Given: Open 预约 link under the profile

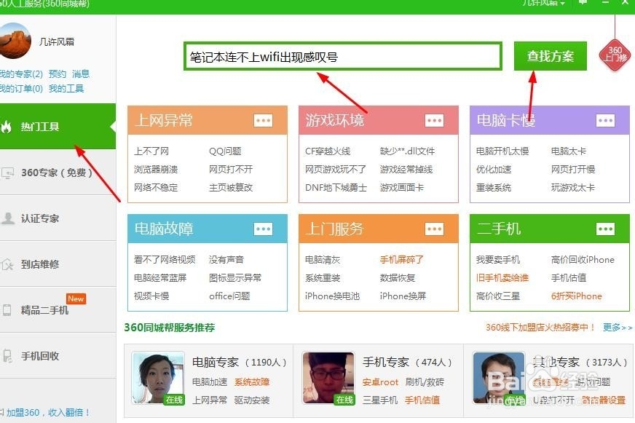Looking at the screenshot, I should [57, 74].
